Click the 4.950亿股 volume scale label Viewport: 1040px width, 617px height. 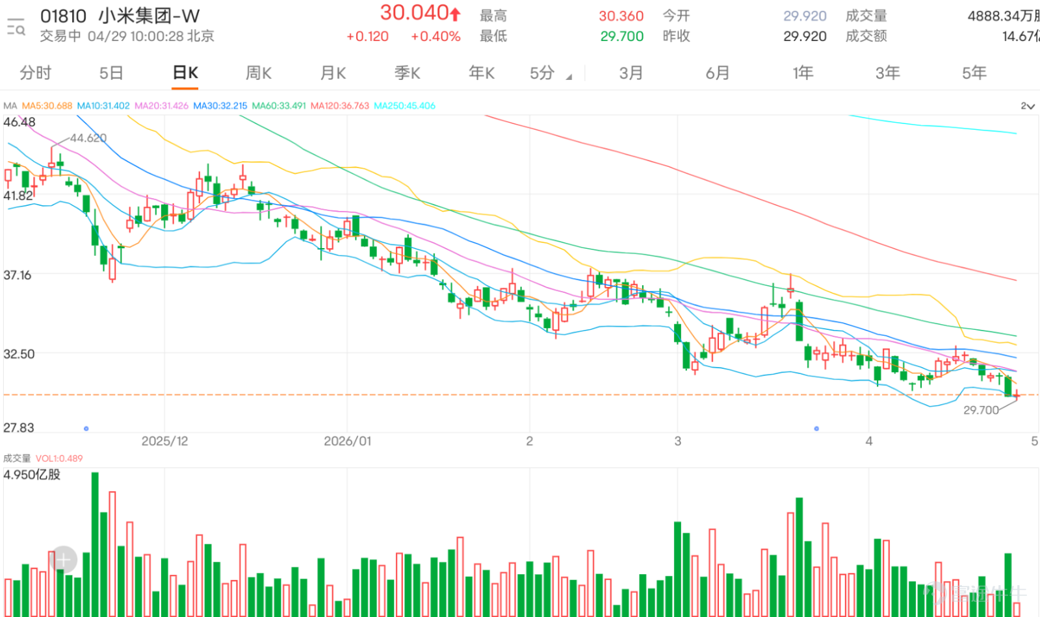pyautogui.click(x=32, y=475)
